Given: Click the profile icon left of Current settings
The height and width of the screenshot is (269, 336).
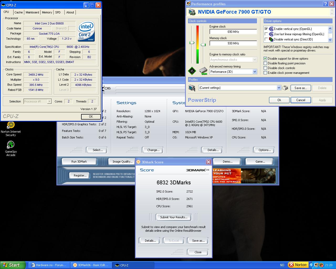Looking at the screenshot, I should (192, 88).
